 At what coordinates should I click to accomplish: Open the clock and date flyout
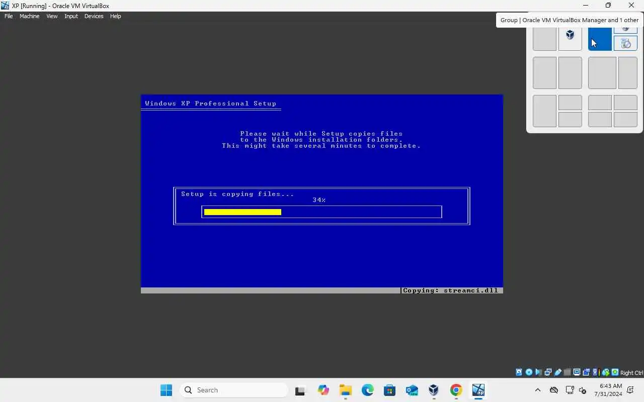pyautogui.click(x=608, y=390)
